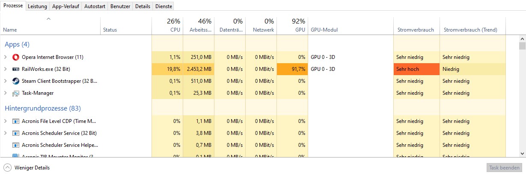This screenshot has height=178, width=526.
Task: Sort processes by the GPU column header
Action: 292,26
